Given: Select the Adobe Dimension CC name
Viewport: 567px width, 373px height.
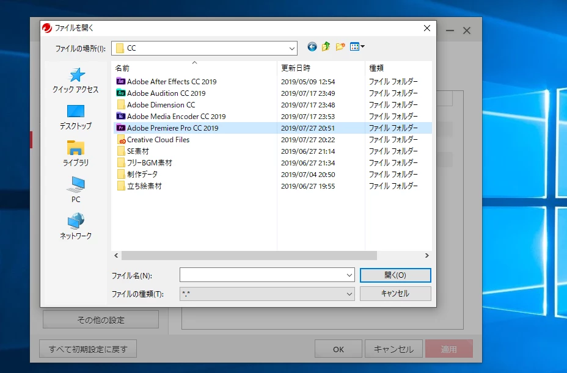Looking at the screenshot, I should [161, 105].
